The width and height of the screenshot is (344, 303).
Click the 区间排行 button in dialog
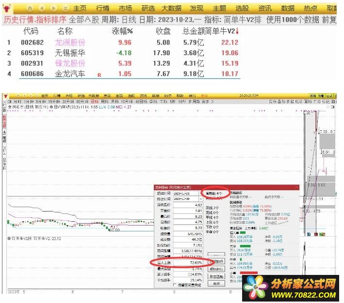click(x=216, y=261)
